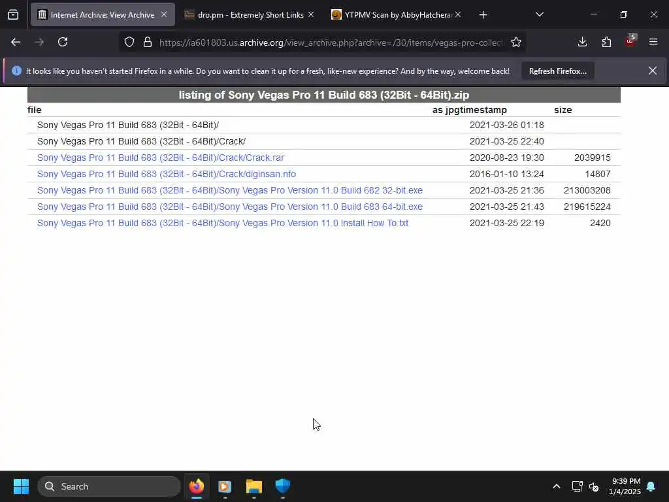Click the archive.org URL address bar

(331, 42)
